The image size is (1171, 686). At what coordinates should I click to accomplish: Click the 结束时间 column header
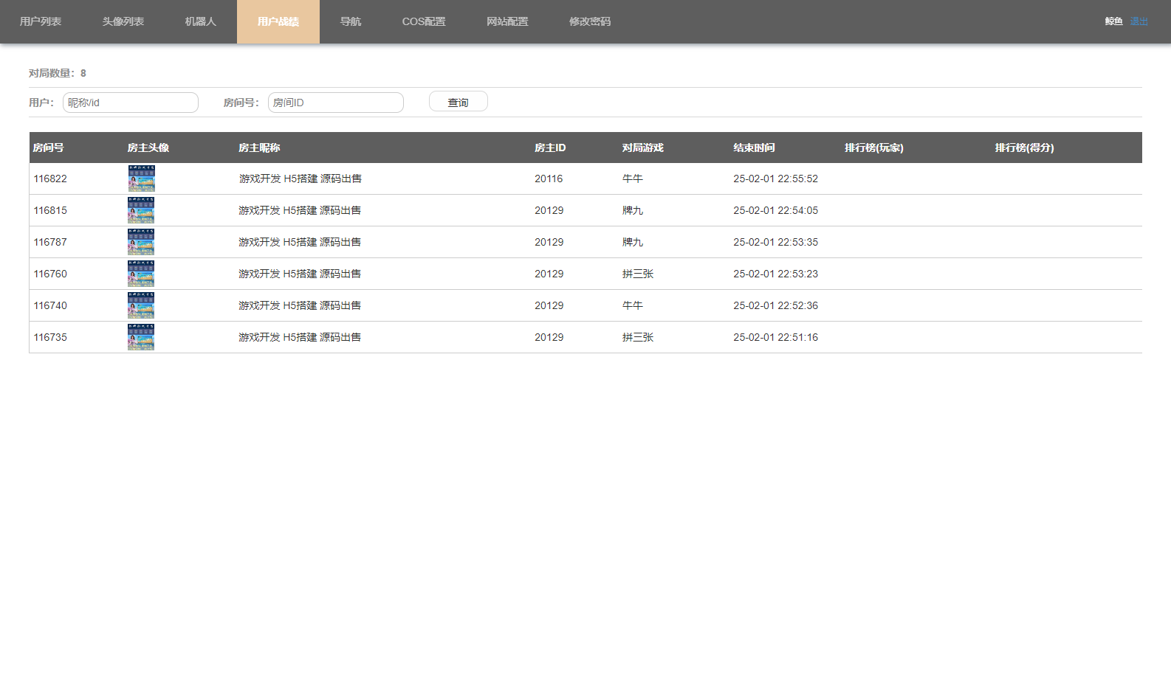[754, 148]
